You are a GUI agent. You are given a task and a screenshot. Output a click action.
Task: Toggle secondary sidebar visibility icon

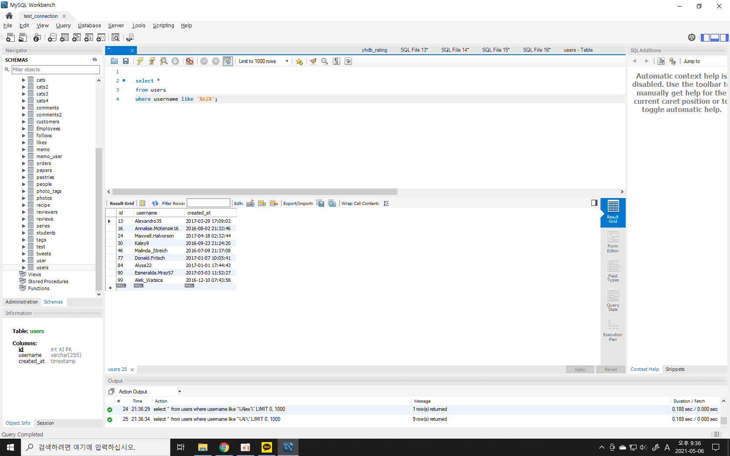pyautogui.click(x=724, y=38)
